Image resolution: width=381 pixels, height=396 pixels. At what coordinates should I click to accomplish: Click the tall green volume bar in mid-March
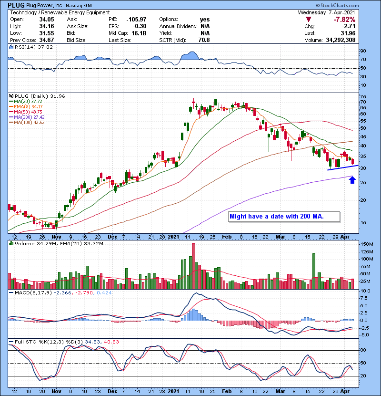coord(314,271)
